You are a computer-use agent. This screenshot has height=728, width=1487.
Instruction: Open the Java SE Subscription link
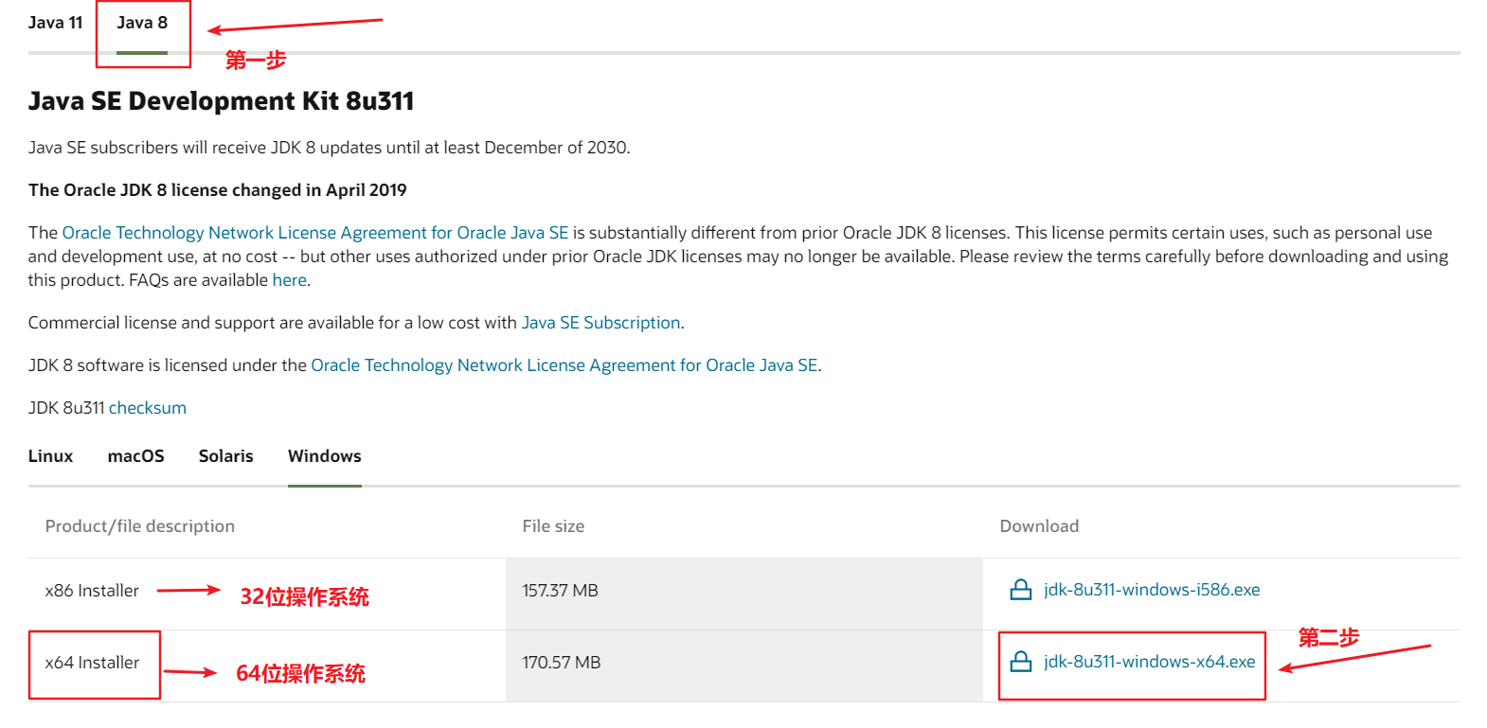(x=600, y=323)
